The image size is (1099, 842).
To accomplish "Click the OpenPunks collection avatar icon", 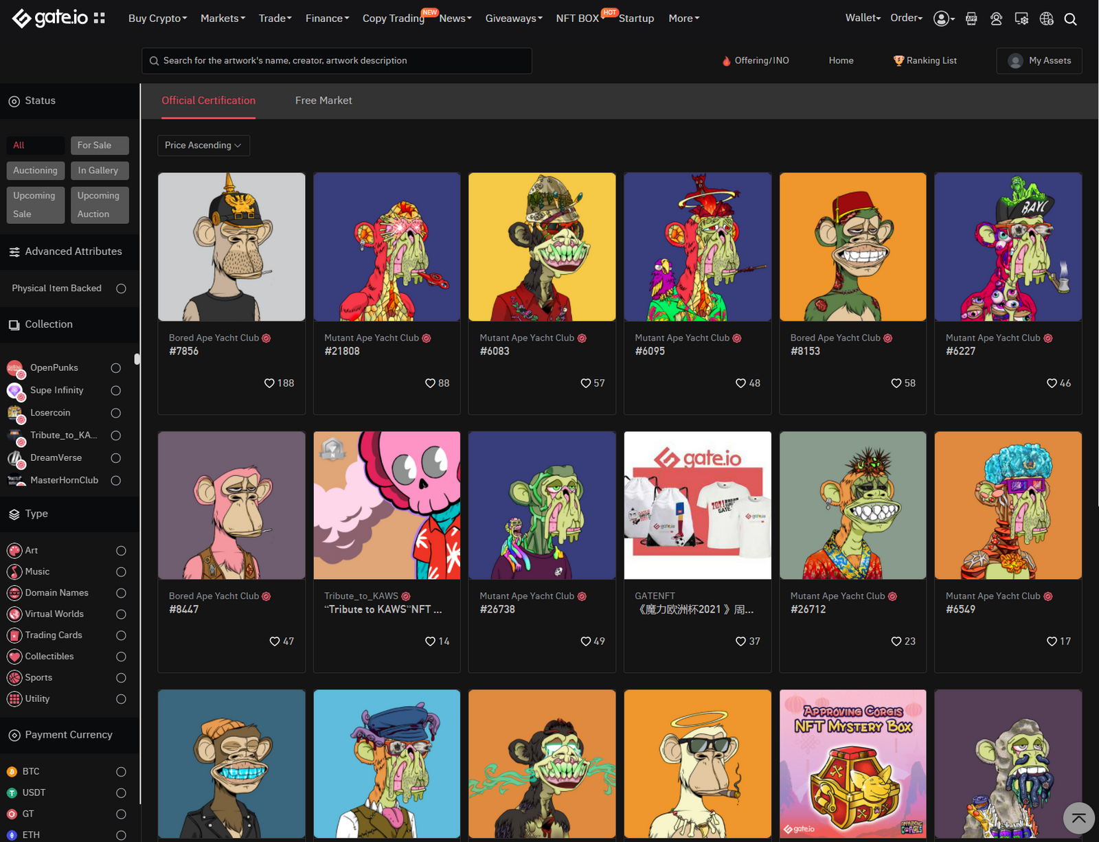I will click(x=15, y=368).
